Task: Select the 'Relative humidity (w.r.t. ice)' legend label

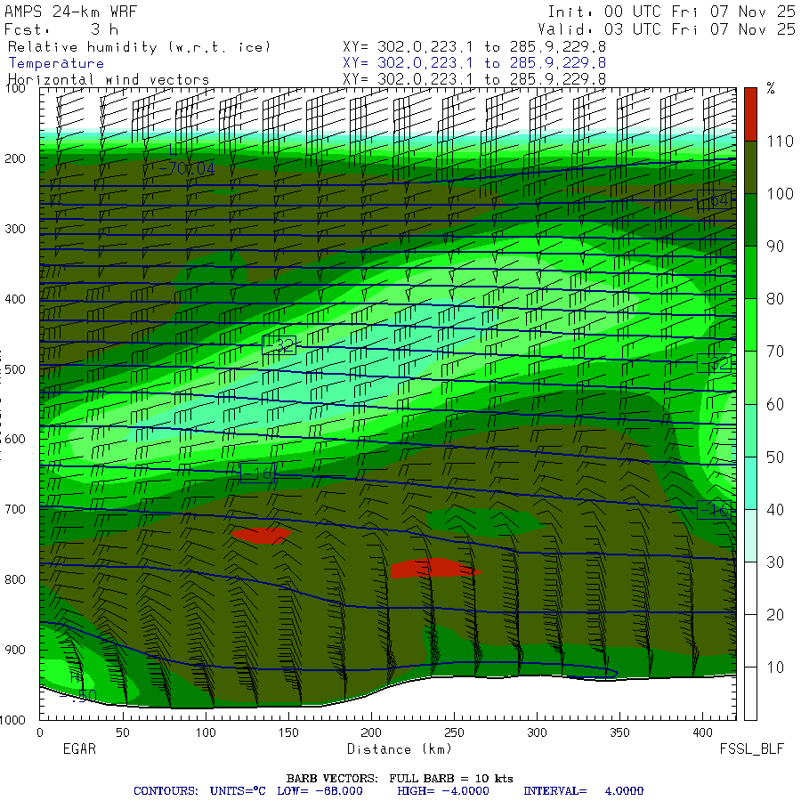Action: [139, 47]
